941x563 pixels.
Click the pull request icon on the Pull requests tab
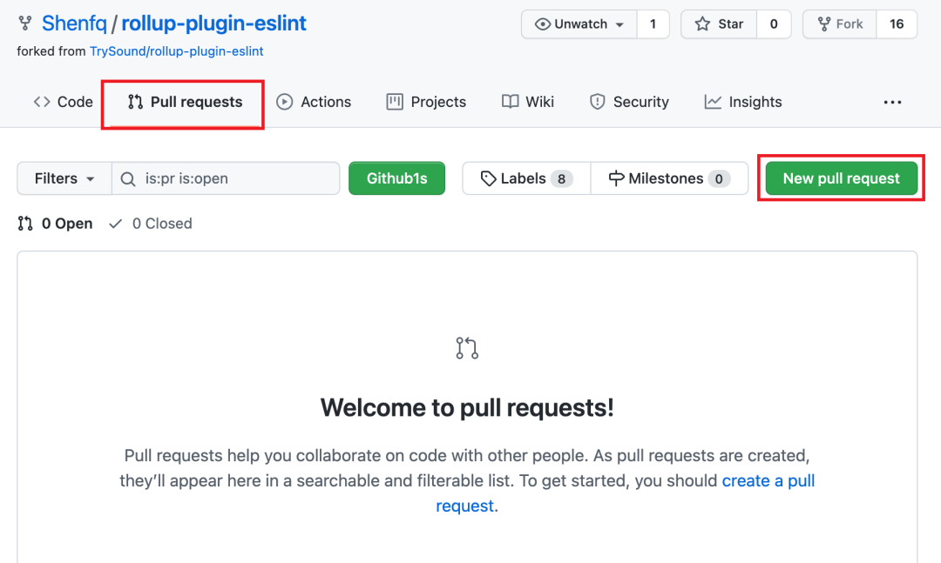click(x=136, y=102)
